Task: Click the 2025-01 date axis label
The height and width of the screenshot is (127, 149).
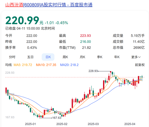Action: [30, 124]
